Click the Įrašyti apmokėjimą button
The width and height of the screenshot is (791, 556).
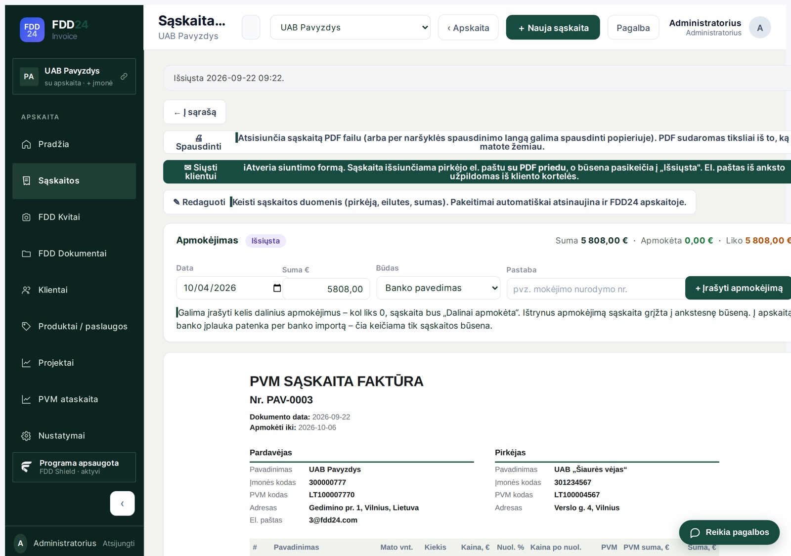739,288
